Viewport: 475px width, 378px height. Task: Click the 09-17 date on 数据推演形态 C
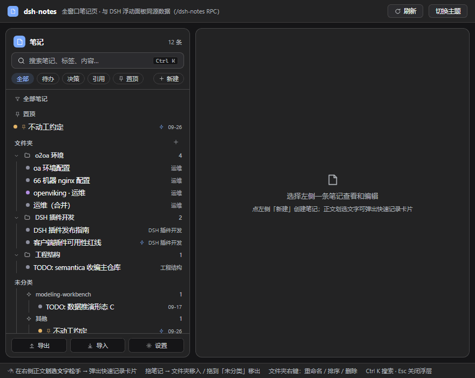click(175, 307)
